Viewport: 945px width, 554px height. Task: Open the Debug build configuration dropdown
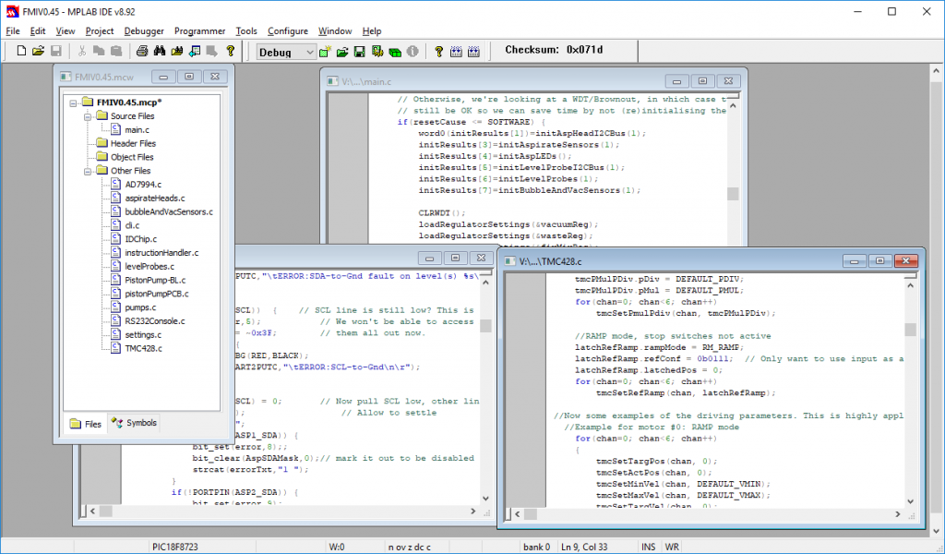(310, 53)
